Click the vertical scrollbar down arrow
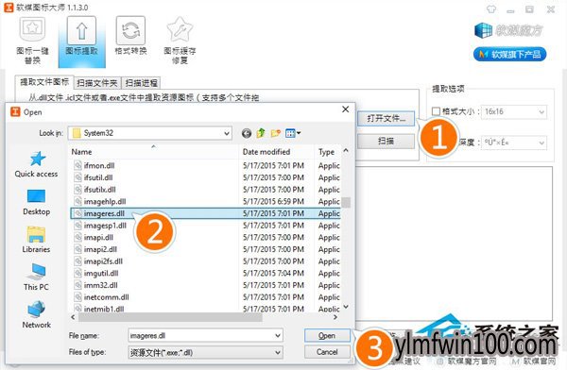Viewport: 567px width, 370px height. click(346, 307)
